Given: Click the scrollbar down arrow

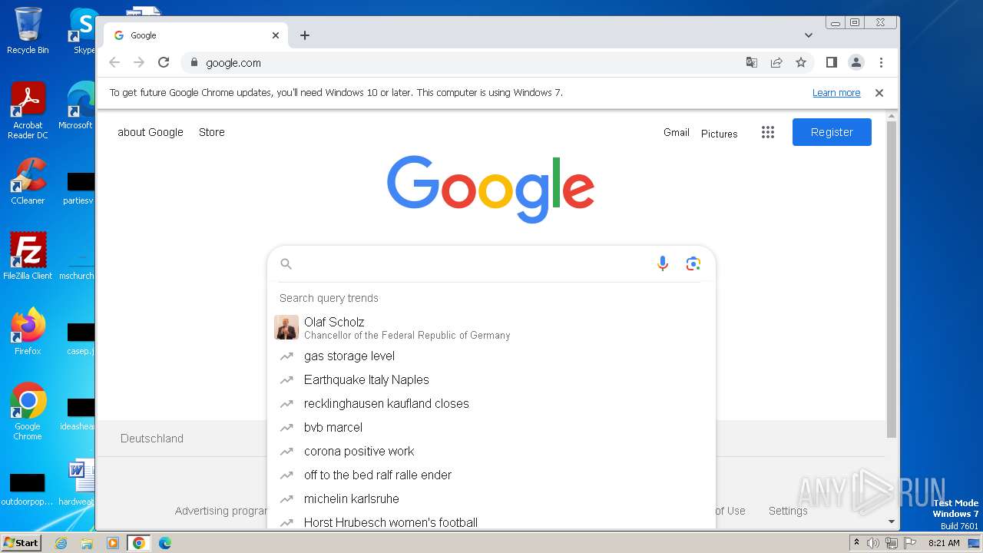Looking at the screenshot, I should tap(891, 522).
